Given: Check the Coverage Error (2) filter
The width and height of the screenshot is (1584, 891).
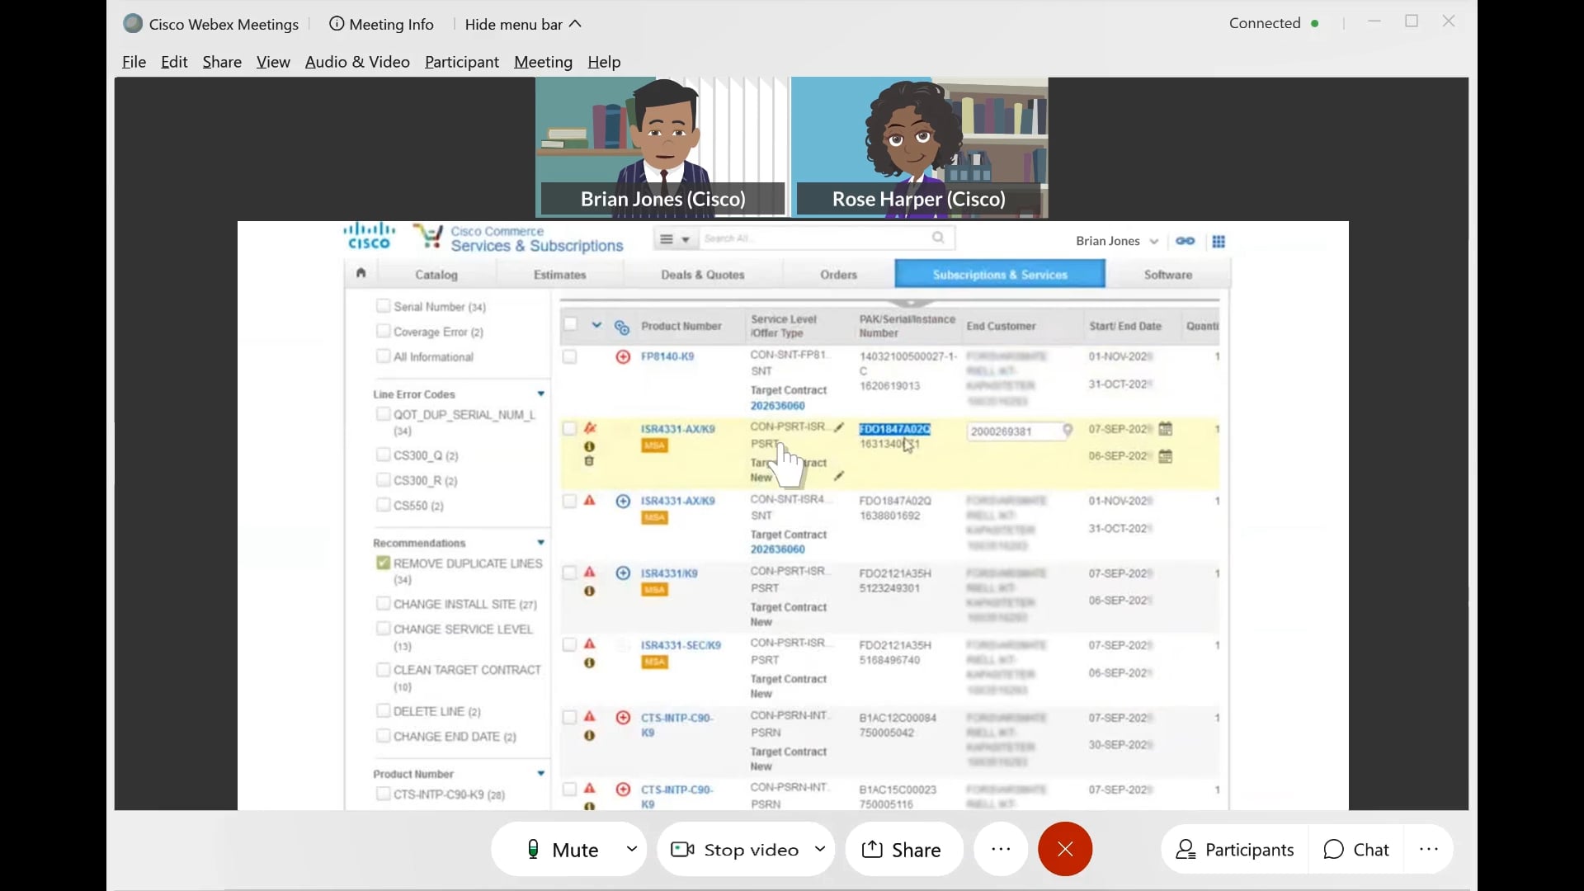Looking at the screenshot, I should (383, 331).
